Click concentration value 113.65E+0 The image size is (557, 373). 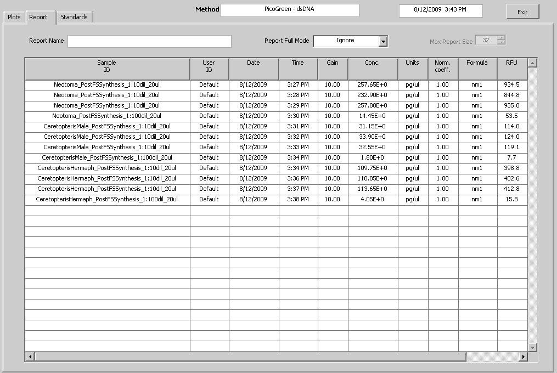tap(373, 189)
